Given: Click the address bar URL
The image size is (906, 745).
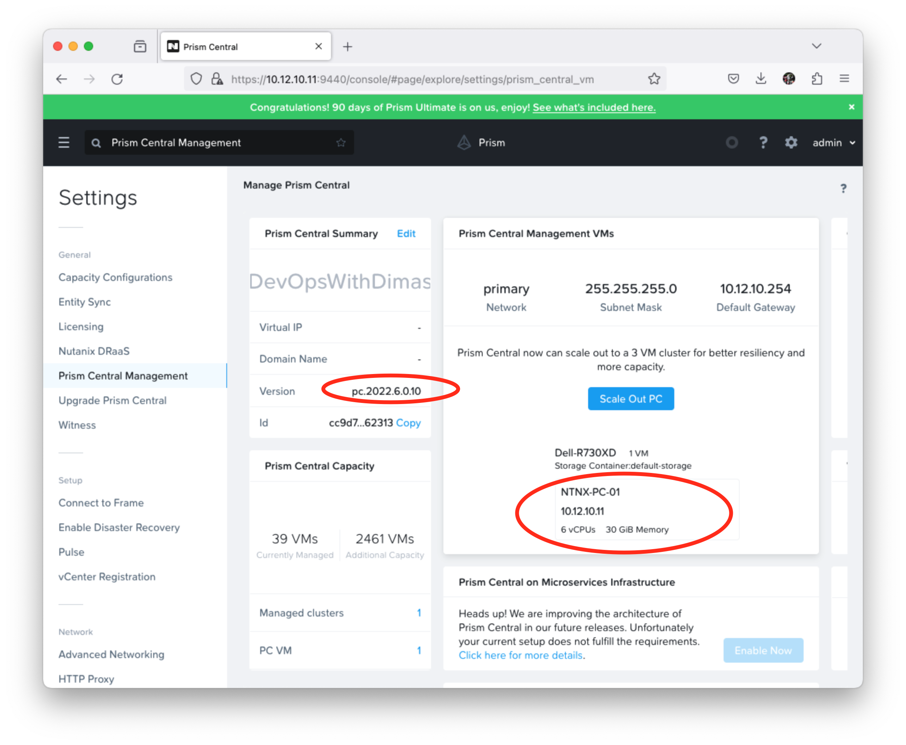Looking at the screenshot, I should 412,79.
